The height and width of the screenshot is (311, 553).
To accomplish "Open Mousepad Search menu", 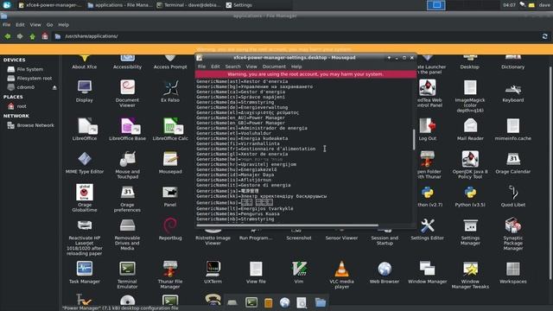I will [232, 67].
